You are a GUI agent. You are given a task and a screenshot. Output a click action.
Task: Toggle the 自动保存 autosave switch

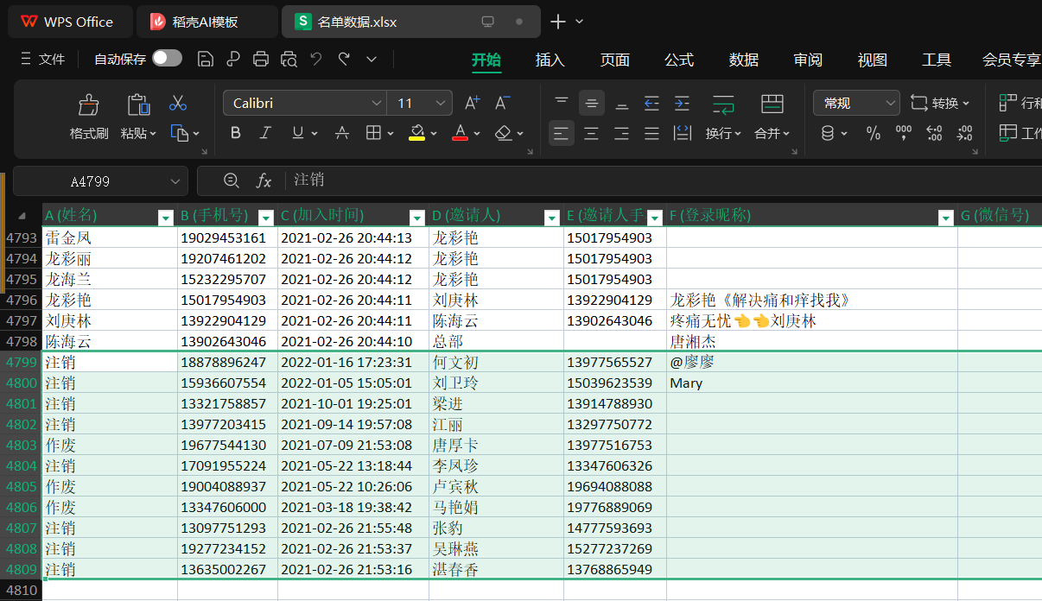click(167, 58)
